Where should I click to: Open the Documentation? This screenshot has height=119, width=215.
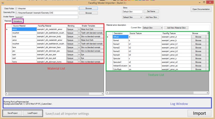coord(201,9)
